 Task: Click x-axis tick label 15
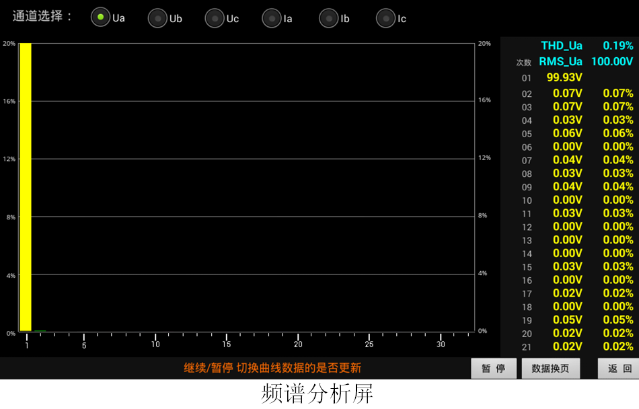click(227, 344)
